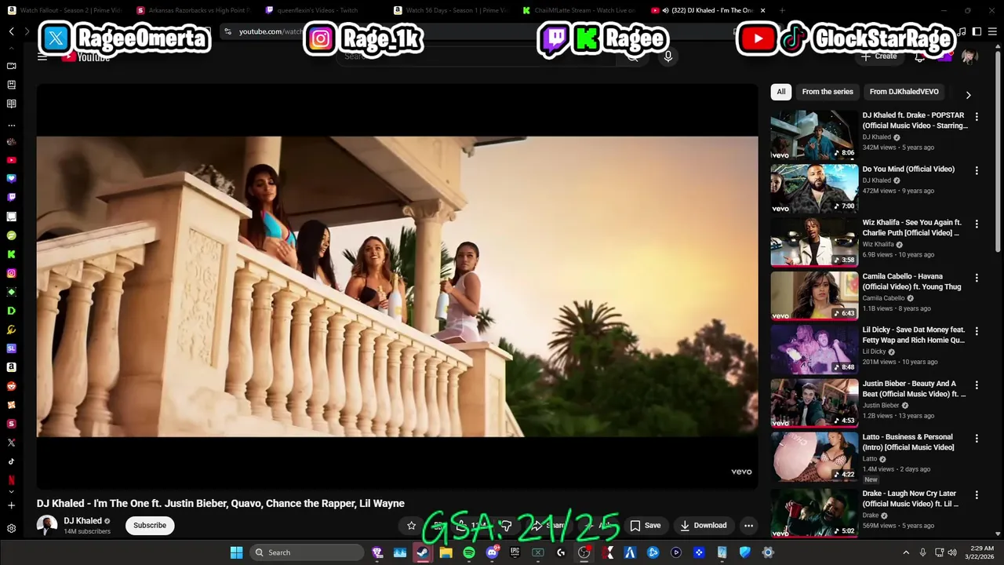
Task: Select the From the series chip
Action: point(828,92)
